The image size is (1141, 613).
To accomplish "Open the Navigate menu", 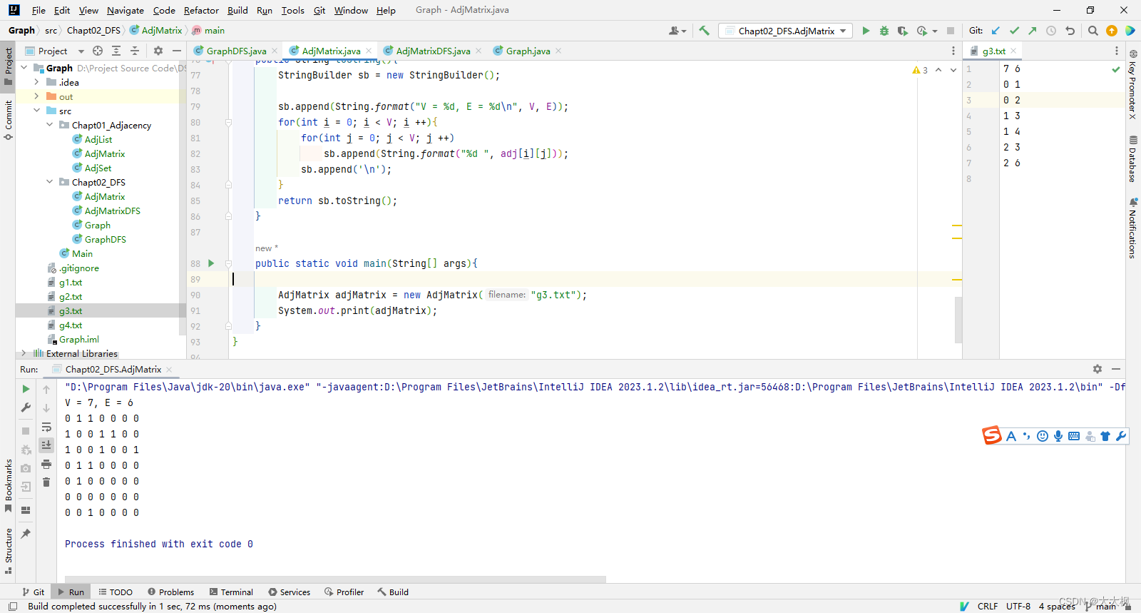I will pos(126,10).
